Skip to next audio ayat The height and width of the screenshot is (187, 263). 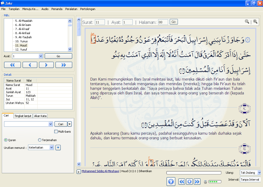tap(197, 182)
